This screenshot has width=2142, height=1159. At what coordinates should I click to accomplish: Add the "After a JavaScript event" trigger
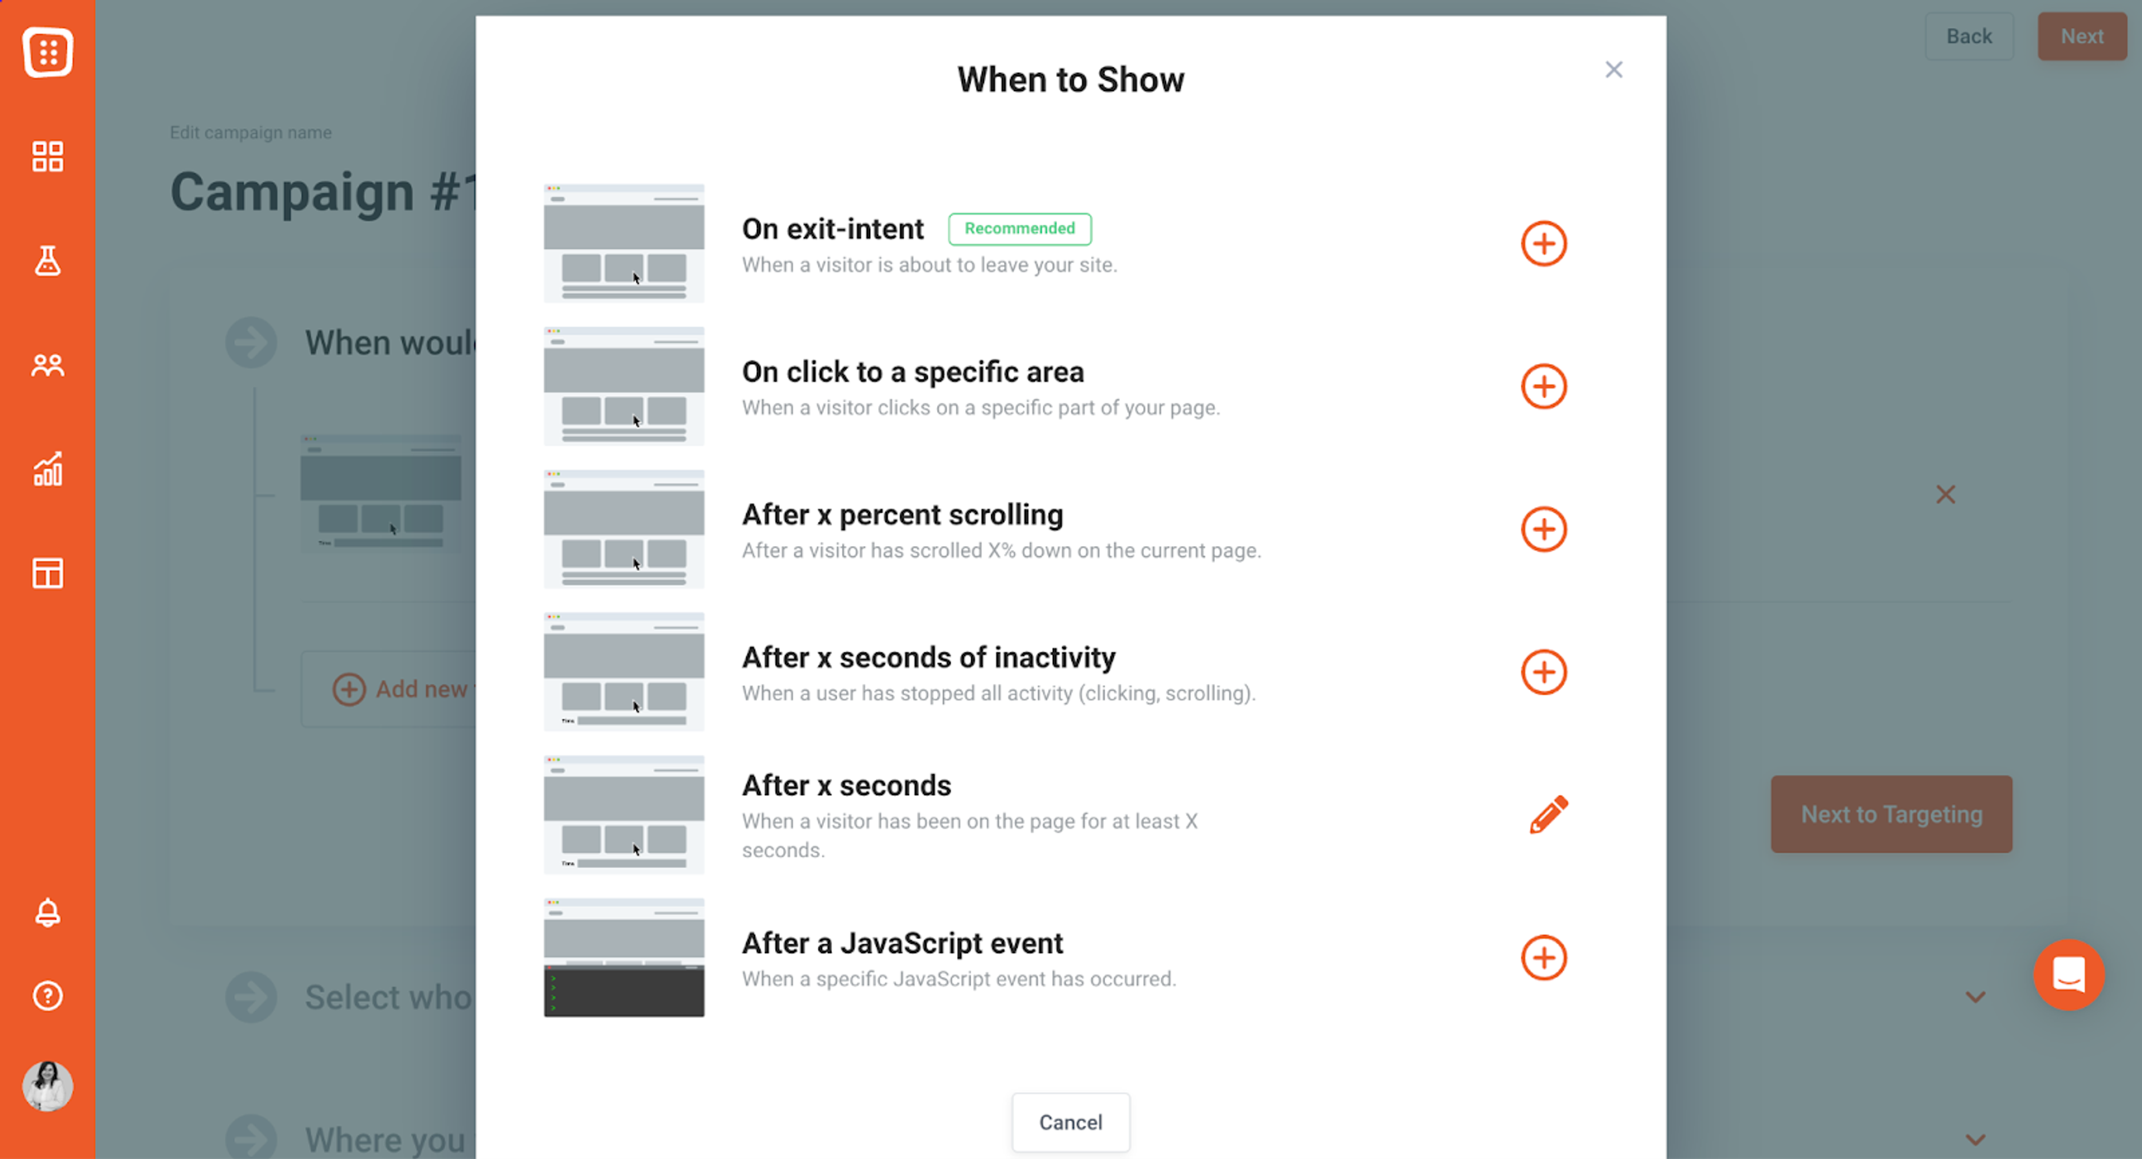point(1543,957)
